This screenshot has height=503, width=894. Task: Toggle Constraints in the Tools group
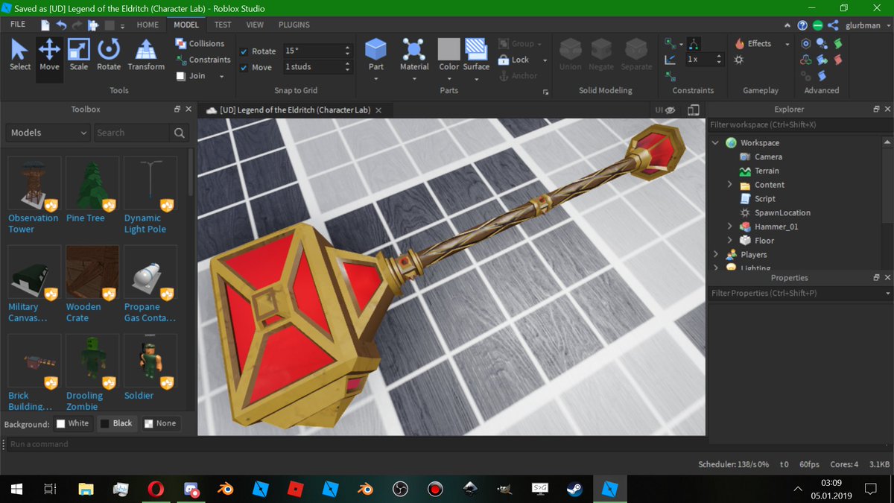[x=203, y=60]
